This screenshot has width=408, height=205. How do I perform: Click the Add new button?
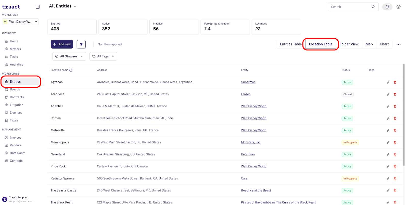pos(62,44)
